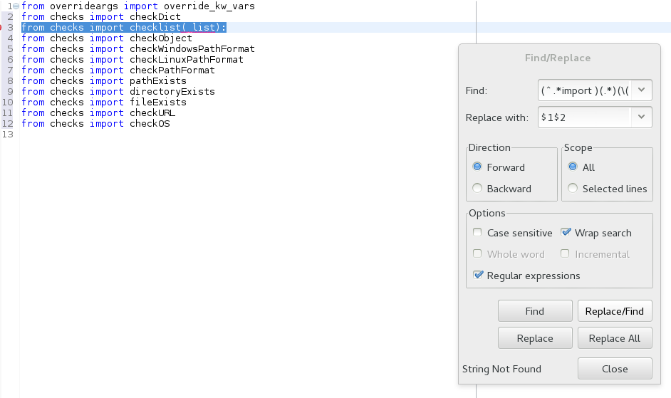This screenshot has height=398, width=671.
Task: Click the Replace button
Action: (535, 338)
